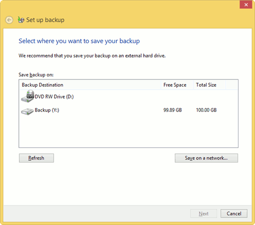Click the '99.89 GB' free space value
255x225 pixels.
pos(173,110)
